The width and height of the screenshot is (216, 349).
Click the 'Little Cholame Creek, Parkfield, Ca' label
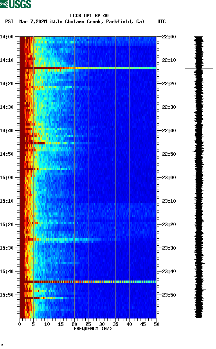(x=95, y=22)
